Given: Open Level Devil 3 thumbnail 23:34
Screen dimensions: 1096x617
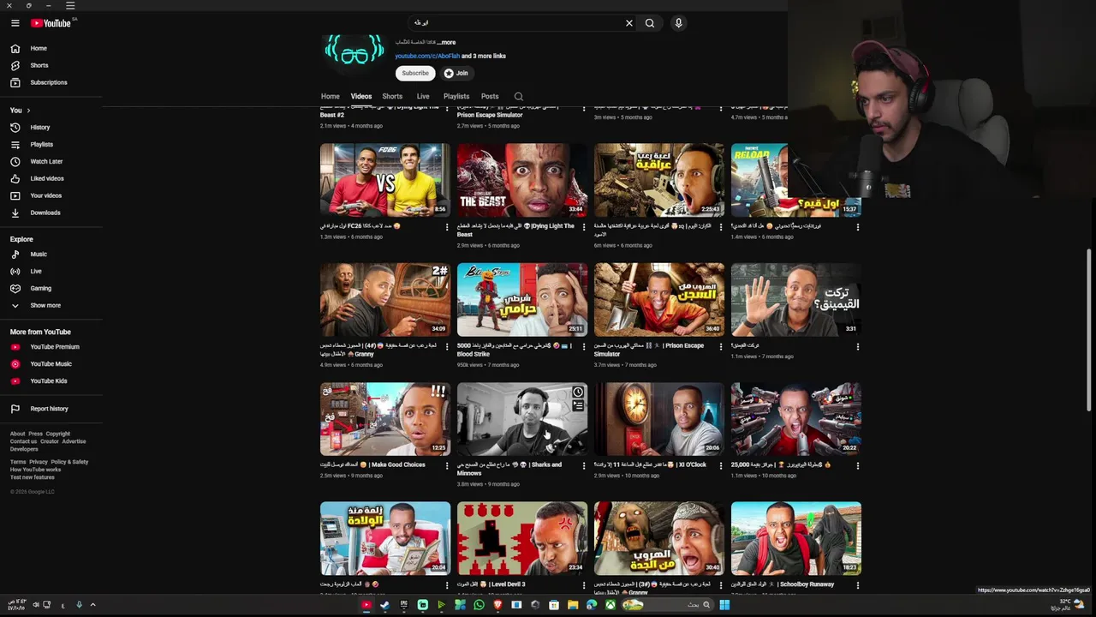Looking at the screenshot, I should click(x=522, y=538).
